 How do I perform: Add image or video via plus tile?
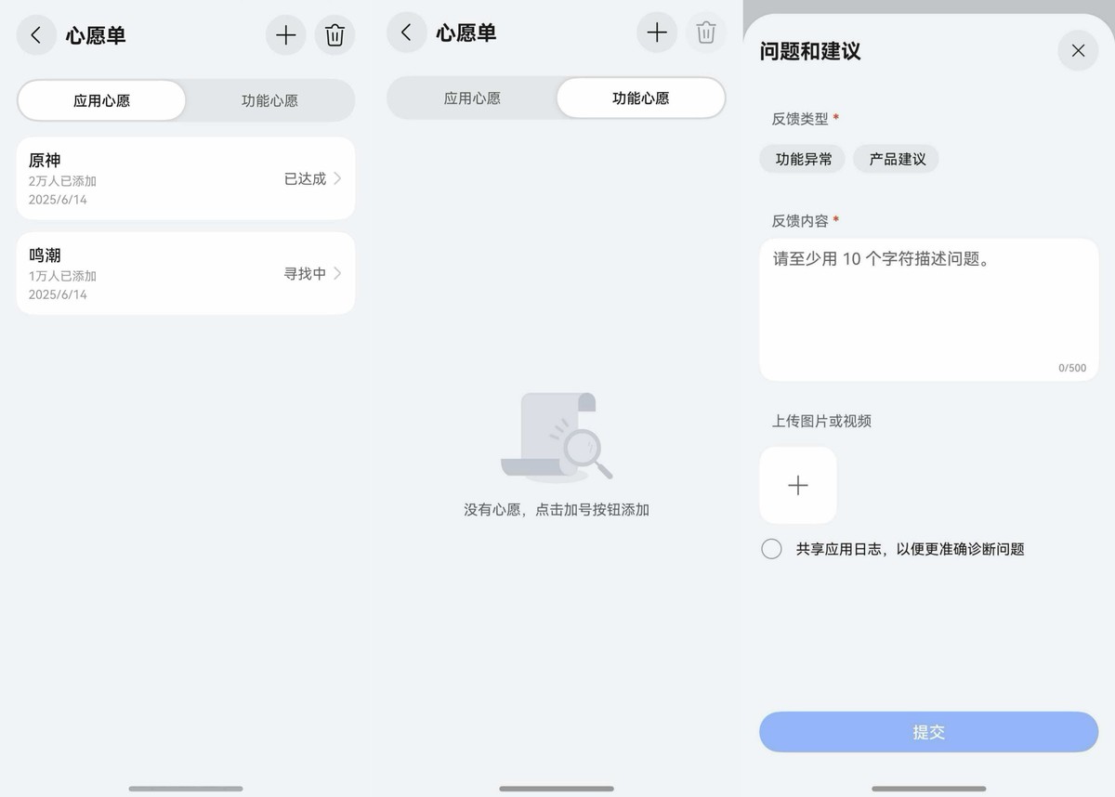click(798, 486)
